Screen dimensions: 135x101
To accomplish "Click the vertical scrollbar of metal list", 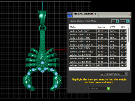I will (129, 35).
